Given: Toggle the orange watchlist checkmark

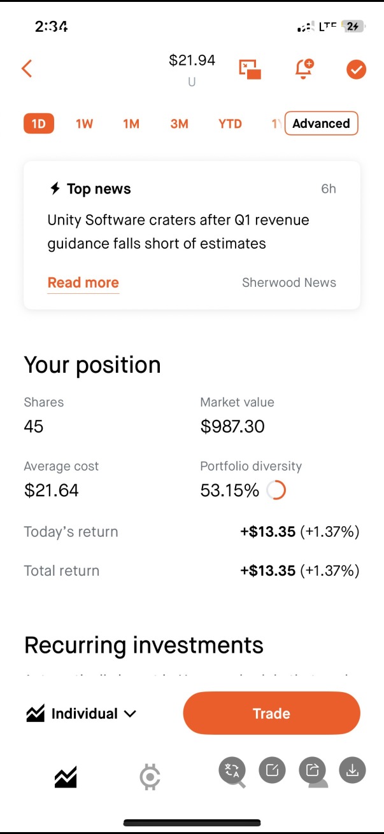Looking at the screenshot, I should [357, 69].
